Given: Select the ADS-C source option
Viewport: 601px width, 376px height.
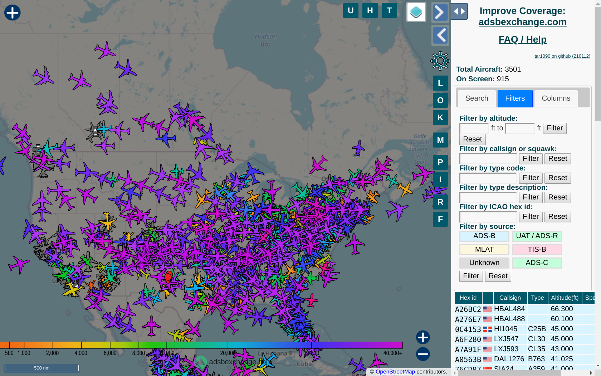Looking at the screenshot, I should pos(537,263).
